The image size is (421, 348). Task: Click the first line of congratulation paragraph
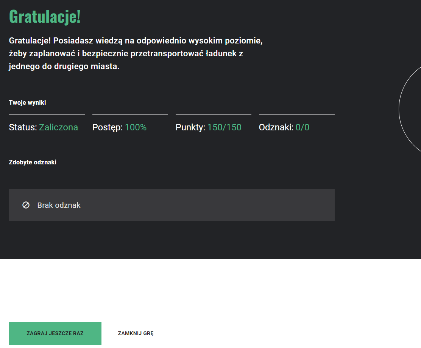[136, 40]
